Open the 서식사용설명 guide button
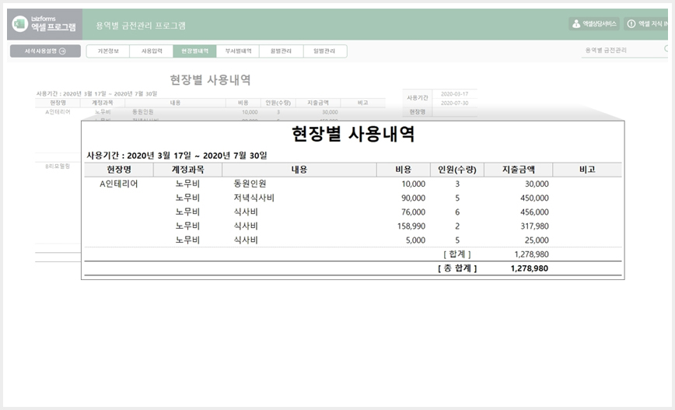675x410 pixels. [x=45, y=51]
